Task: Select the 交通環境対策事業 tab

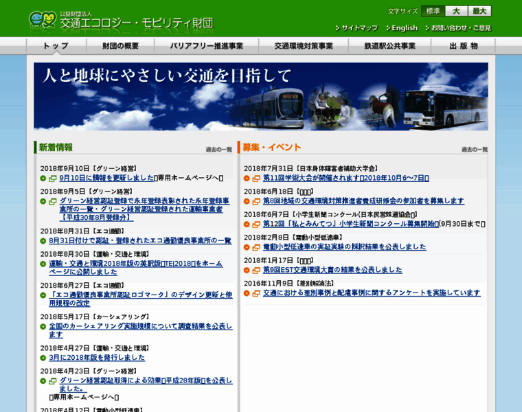Action: coord(303,46)
